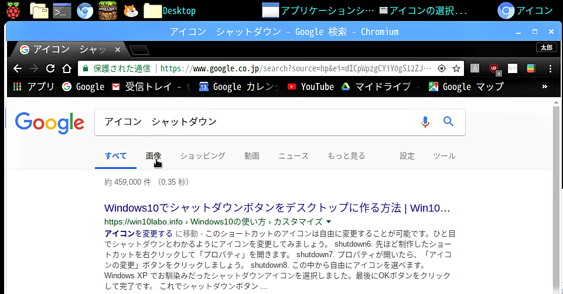The image size is (563, 294).
Task: Switch to the ショッピング results tab
Action: (203, 156)
